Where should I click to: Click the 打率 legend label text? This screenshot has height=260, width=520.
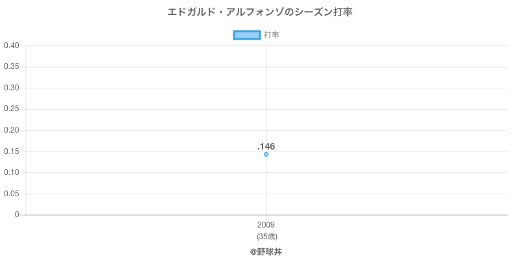click(x=272, y=35)
